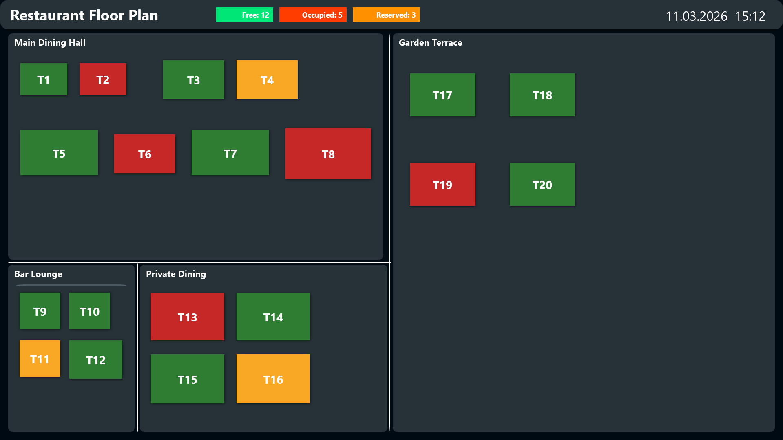This screenshot has width=783, height=440.
Task: Select free table T3
Action: [193, 79]
